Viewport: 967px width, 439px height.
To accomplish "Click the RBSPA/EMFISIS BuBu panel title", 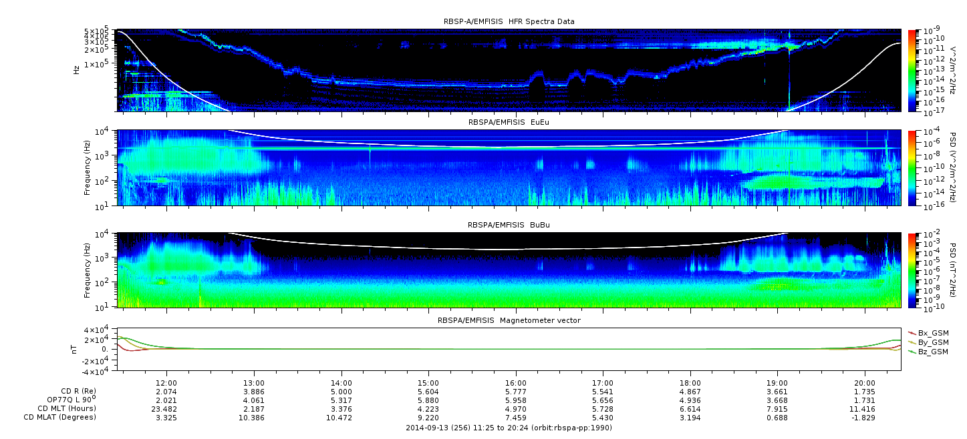I will [509, 226].
